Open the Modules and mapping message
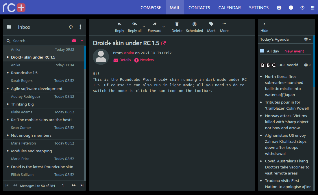The width and height of the screenshot is (318, 195). point(44,147)
